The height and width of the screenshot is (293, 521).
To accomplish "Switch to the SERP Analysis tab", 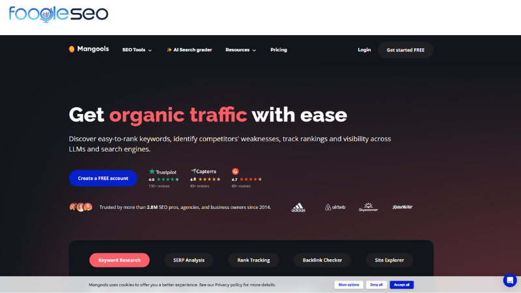I will (x=189, y=260).
